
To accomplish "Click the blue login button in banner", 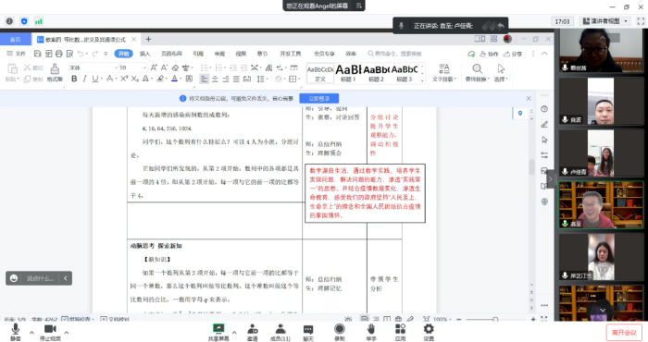I will click(319, 99).
